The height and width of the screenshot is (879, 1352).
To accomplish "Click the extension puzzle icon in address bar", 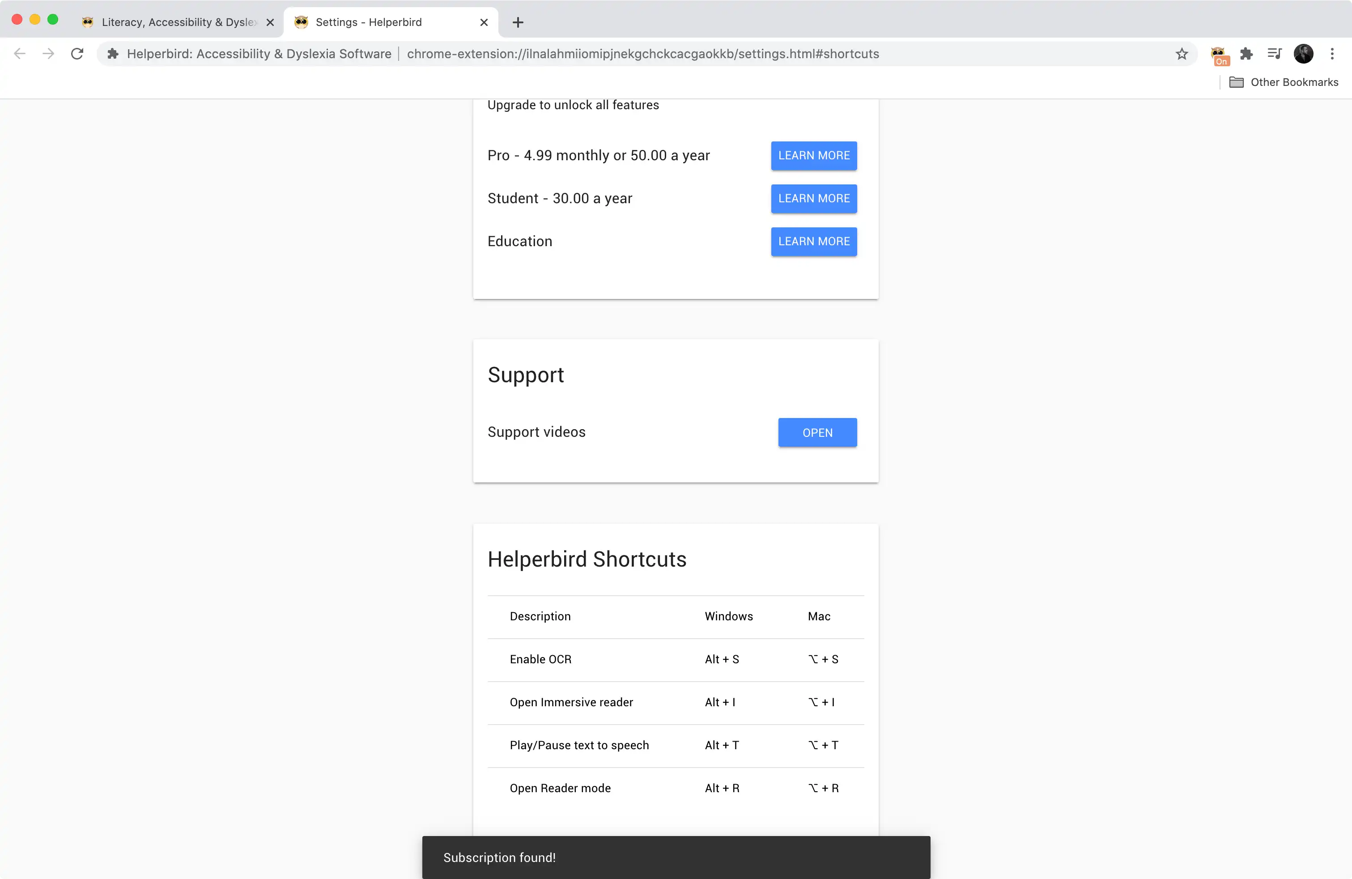I will pyautogui.click(x=113, y=53).
